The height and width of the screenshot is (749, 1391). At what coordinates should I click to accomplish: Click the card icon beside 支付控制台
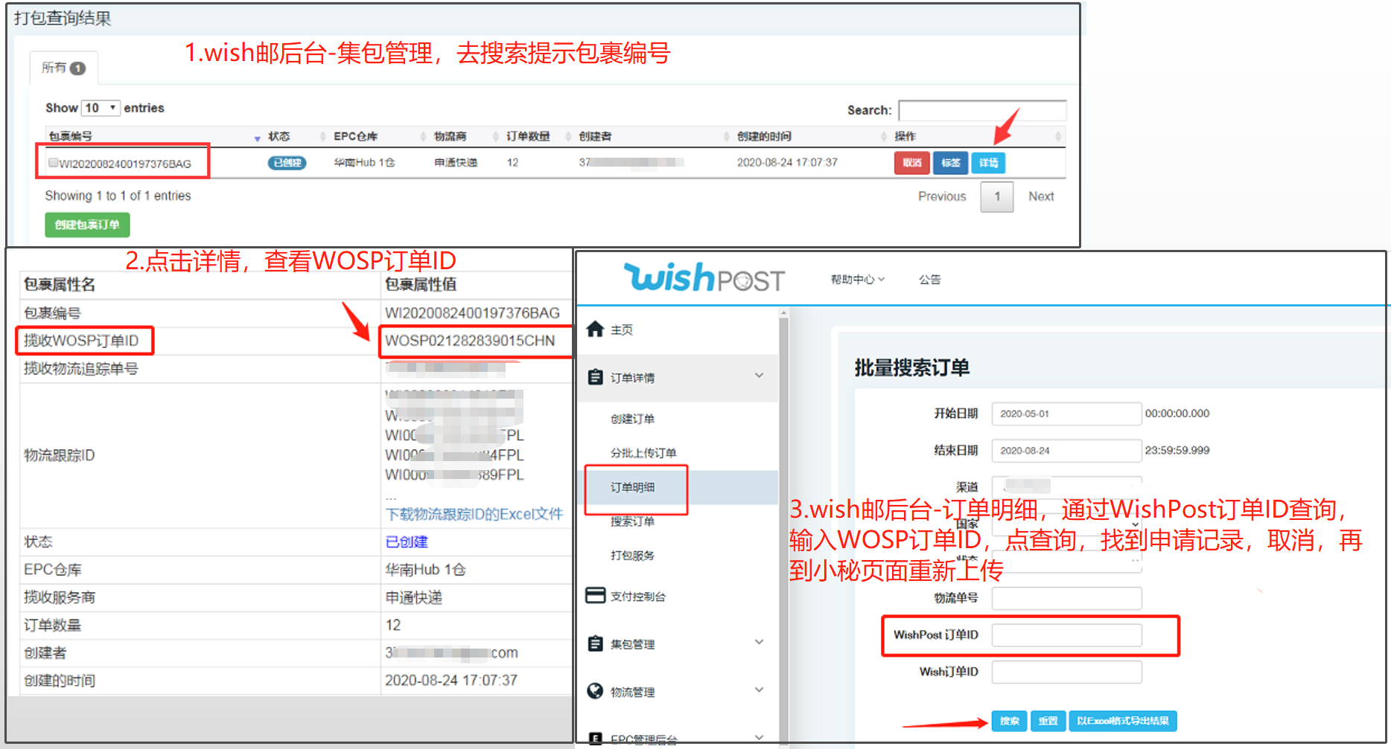(595, 595)
